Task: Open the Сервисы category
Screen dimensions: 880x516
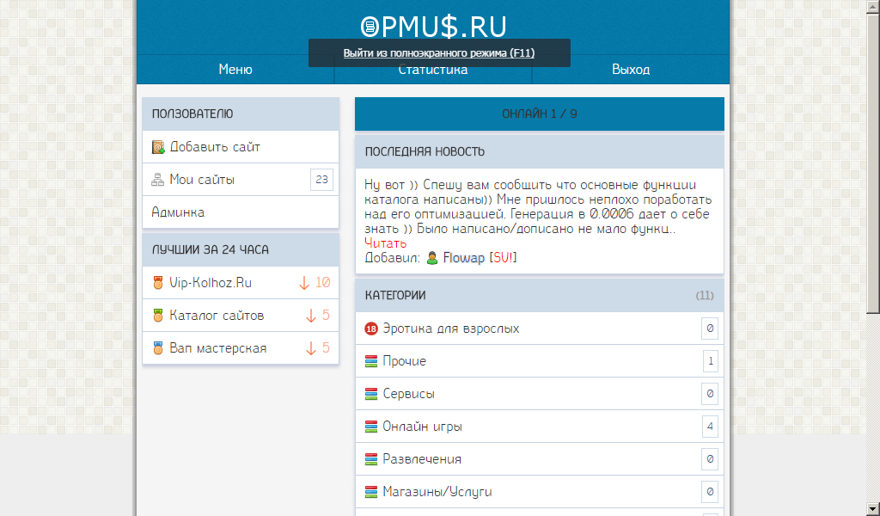Action: click(408, 394)
